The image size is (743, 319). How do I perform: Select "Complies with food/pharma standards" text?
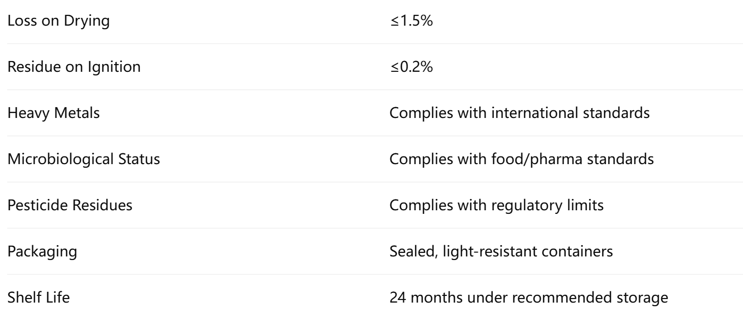pyautogui.click(x=522, y=159)
